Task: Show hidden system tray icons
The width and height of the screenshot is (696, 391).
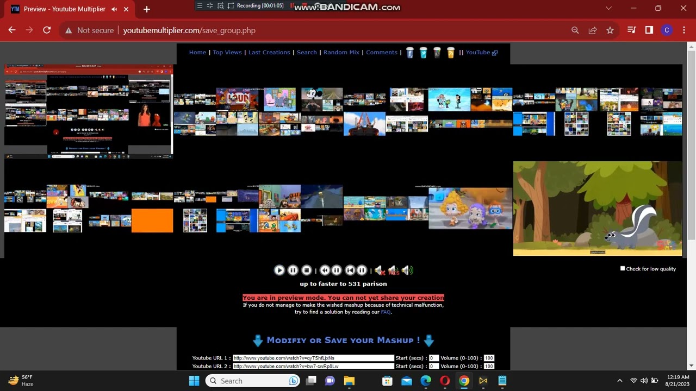Action: point(619,381)
